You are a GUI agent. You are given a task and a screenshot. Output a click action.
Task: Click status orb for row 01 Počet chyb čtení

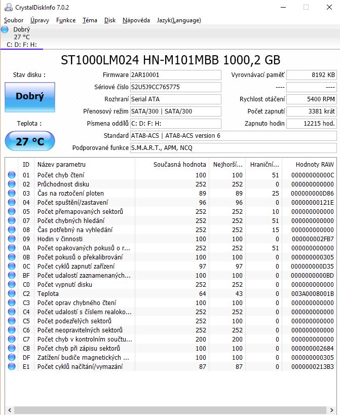click(x=12, y=175)
